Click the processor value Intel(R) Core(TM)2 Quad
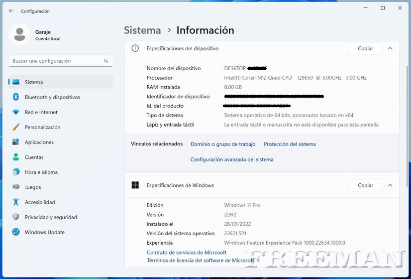 pyautogui.click(x=295, y=78)
